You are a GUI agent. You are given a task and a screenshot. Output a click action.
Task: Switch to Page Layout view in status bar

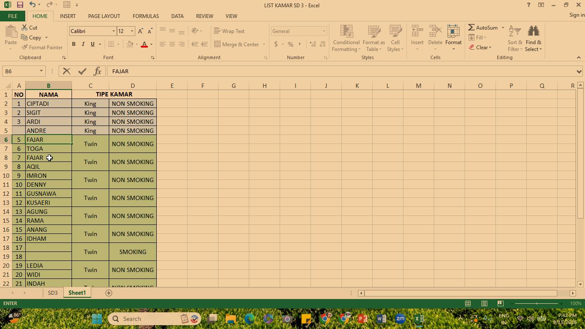point(484,303)
